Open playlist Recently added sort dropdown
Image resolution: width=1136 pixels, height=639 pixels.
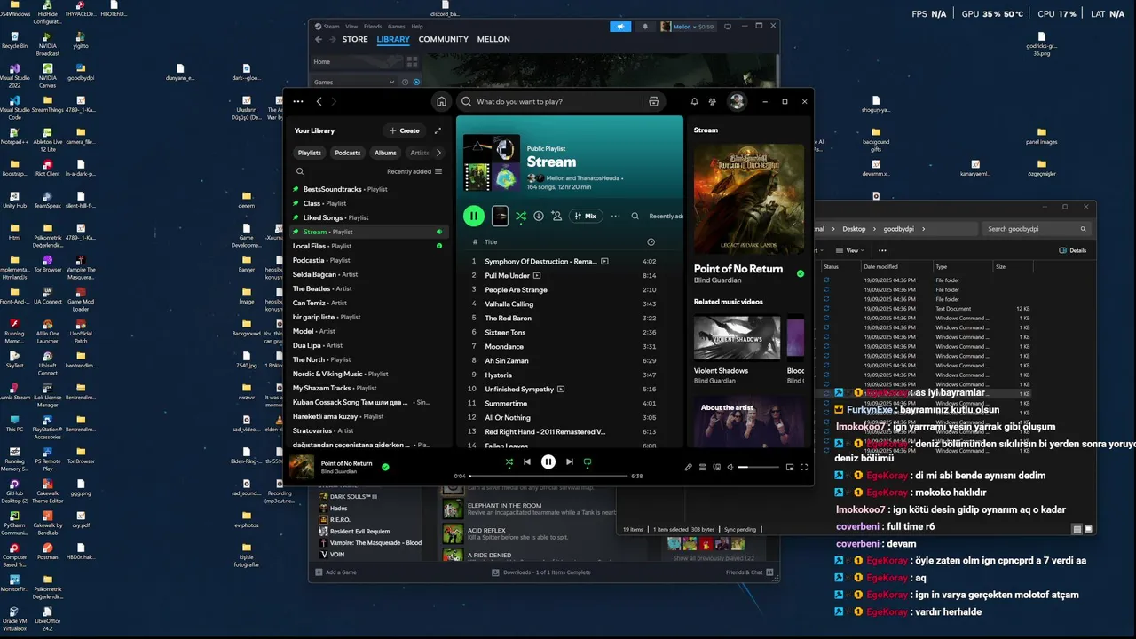pos(666,216)
